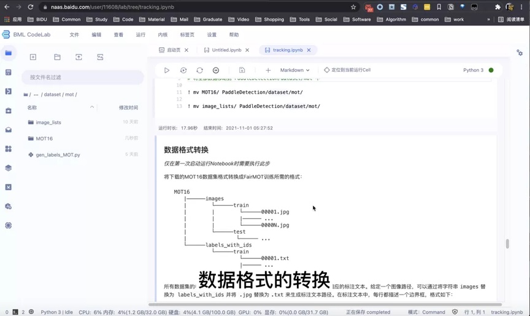Click the crossed-box sidebar icon
This screenshot has width=530, height=316.
click(9, 187)
